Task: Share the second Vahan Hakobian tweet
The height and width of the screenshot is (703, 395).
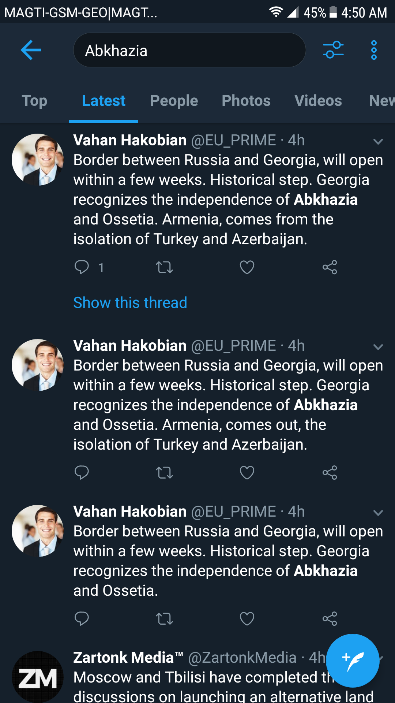Action: point(330,473)
